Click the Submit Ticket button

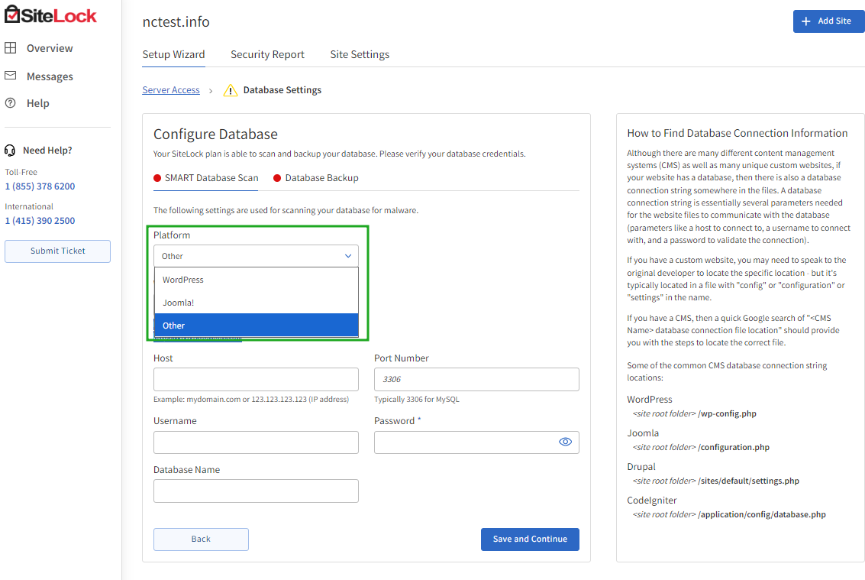(57, 251)
